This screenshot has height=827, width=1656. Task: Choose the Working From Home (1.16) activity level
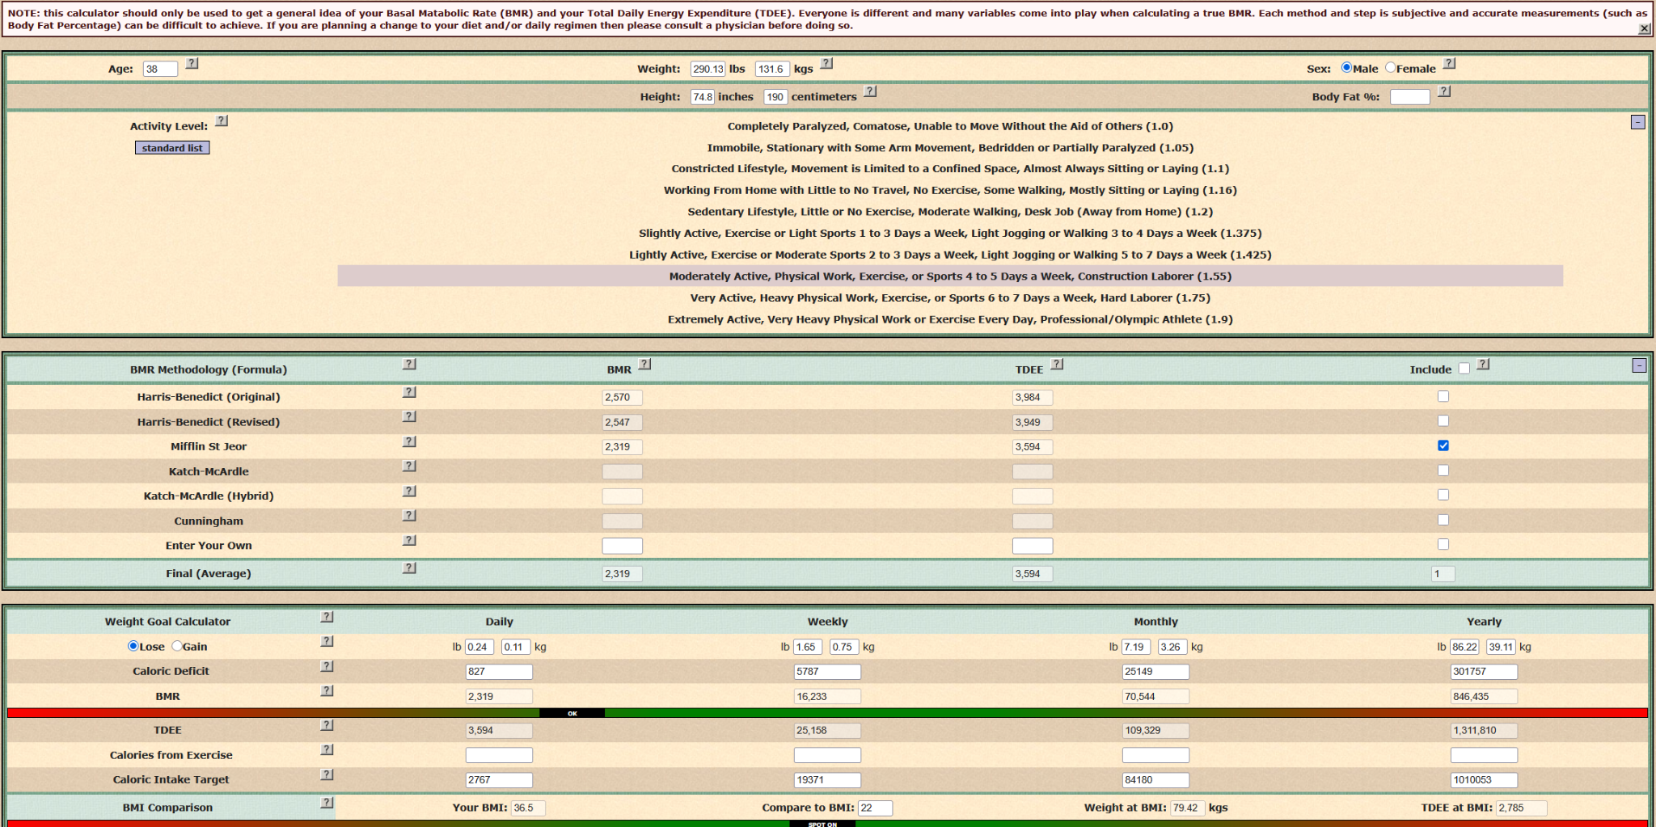coord(950,190)
